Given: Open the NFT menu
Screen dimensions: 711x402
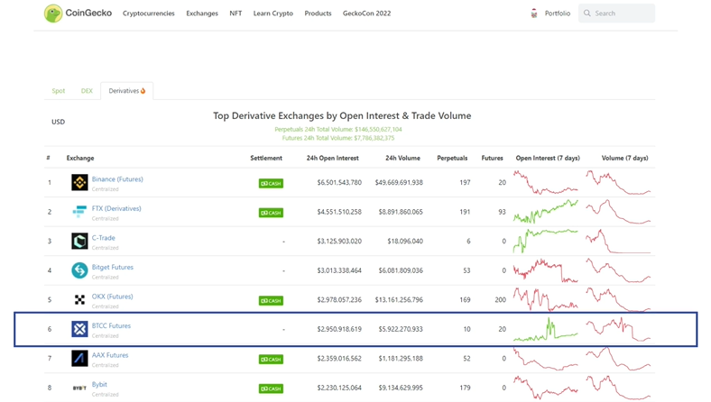Looking at the screenshot, I should click(235, 14).
